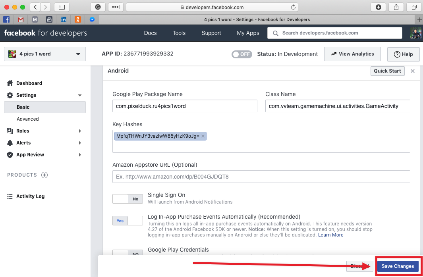Go forward in Safari

click(x=46, y=7)
